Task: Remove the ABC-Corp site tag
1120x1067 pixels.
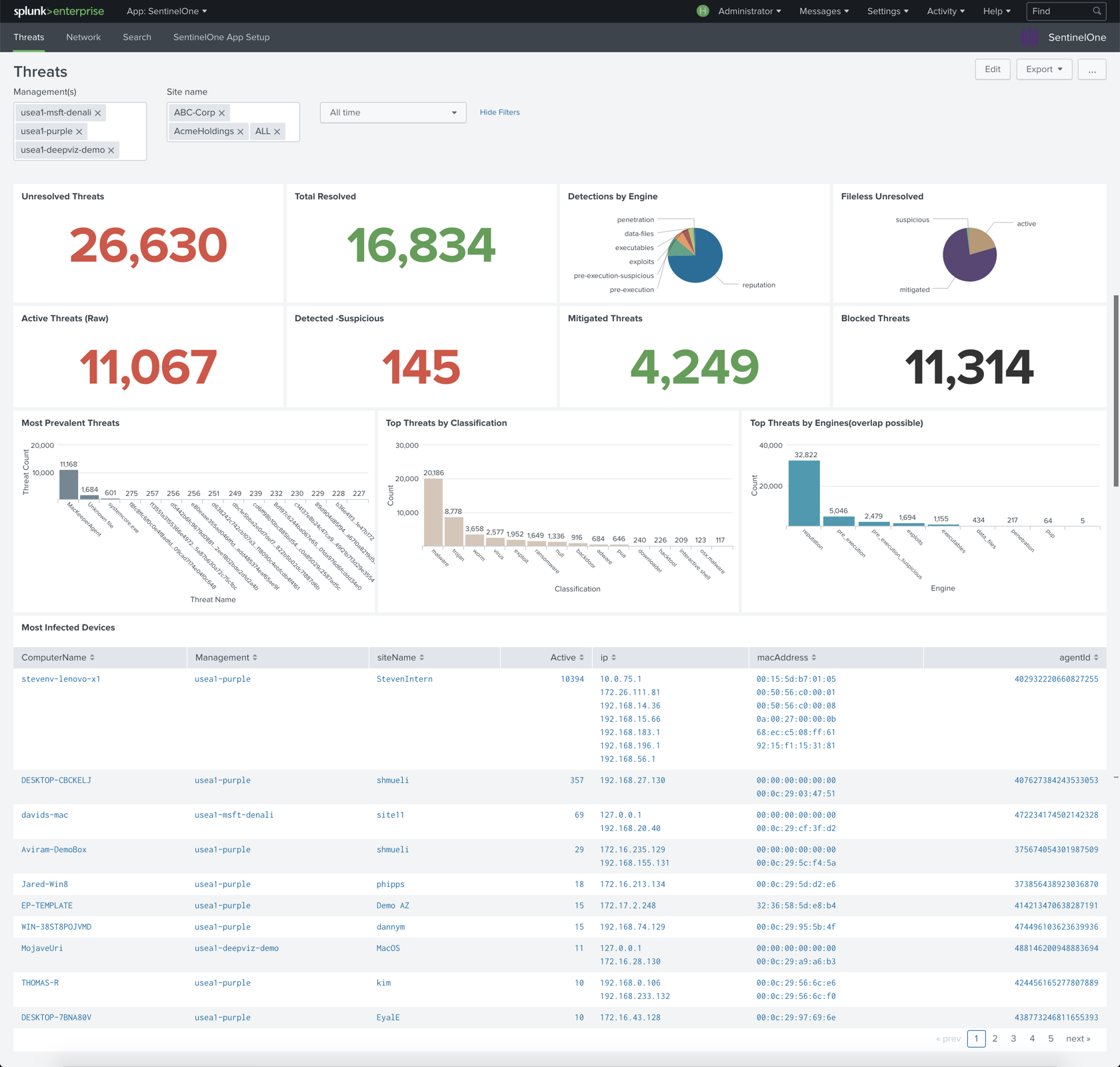Action: coord(222,113)
